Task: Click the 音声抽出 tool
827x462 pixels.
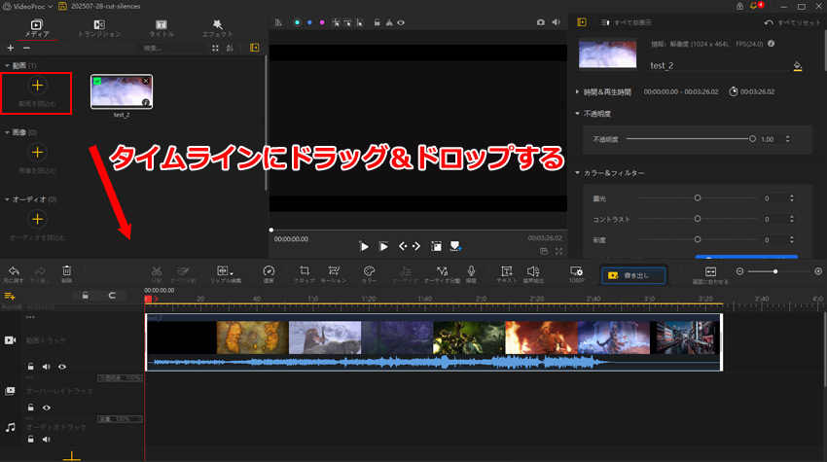Action: click(533, 273)
